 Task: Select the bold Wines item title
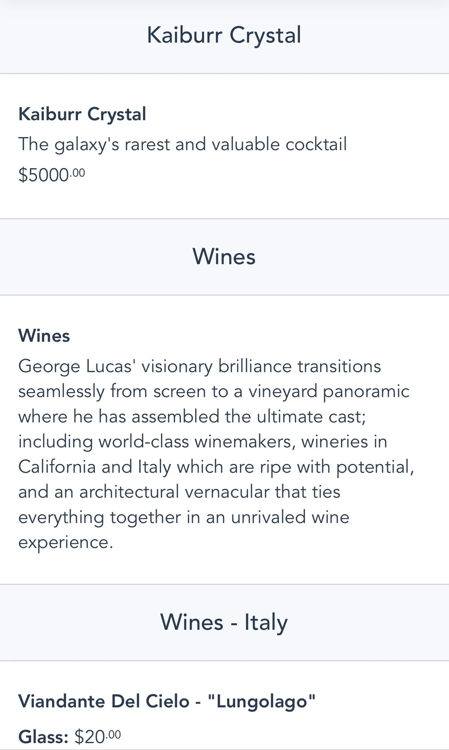44,336
